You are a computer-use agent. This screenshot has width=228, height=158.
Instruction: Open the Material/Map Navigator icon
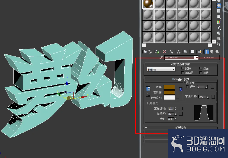tap(219, 44)
